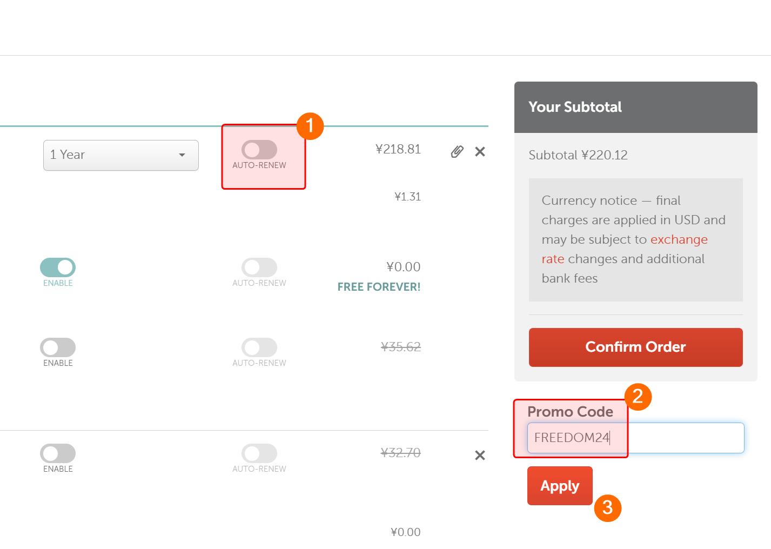Open the exchange rate link
This screenshot has width=771, height=549.
[x=679, y=240]
